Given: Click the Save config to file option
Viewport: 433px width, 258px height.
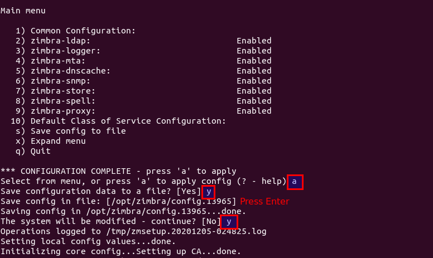Looking at the screenshot, I should click(x=78, y=131).
